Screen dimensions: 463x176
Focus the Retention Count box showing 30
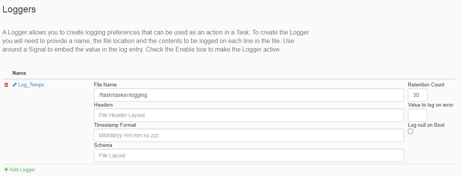(418, 95)
